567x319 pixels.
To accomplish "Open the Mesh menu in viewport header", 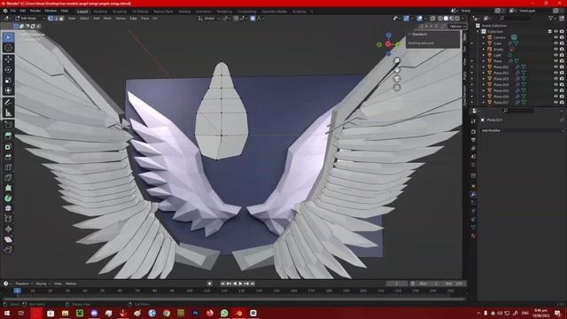I will click(107, 18).
